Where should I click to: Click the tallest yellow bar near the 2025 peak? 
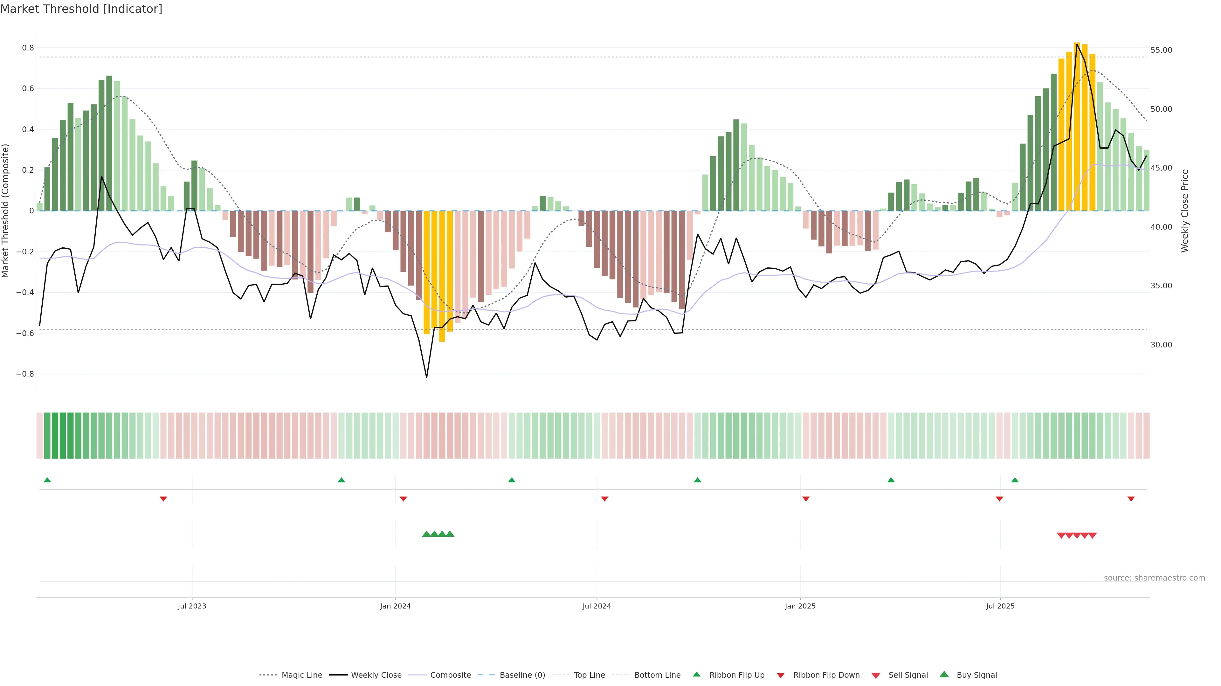[x=1077, y=127]
